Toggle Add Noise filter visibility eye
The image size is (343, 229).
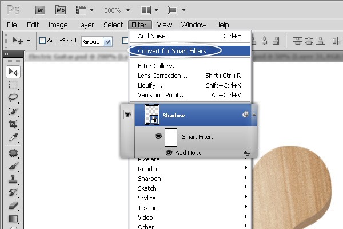pyautogui.click(x=169, y=152)
